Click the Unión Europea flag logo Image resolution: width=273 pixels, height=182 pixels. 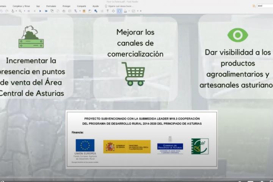pos(85,145)
